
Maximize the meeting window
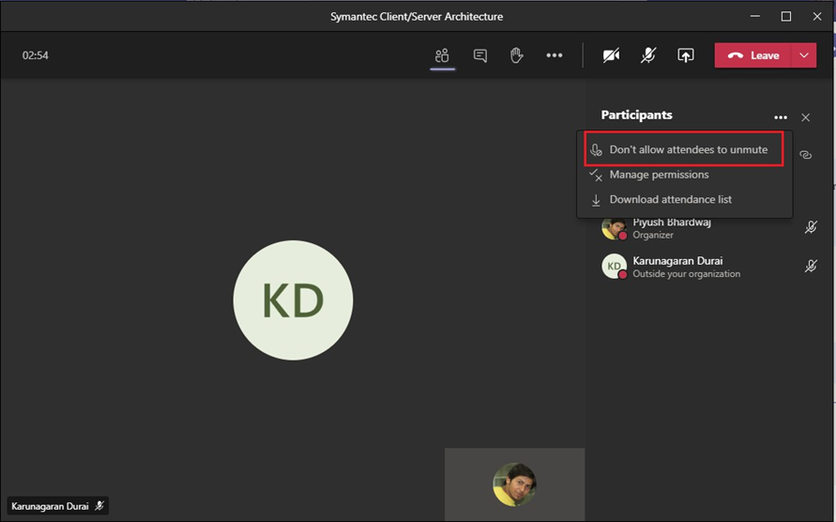[786, 17]
